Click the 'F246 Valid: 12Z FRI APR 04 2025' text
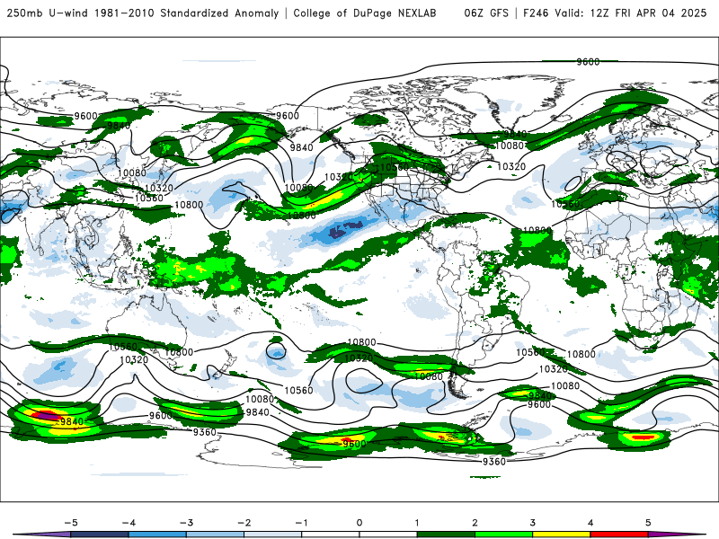This screenshot has width=719, height=539. click(615, 13)
